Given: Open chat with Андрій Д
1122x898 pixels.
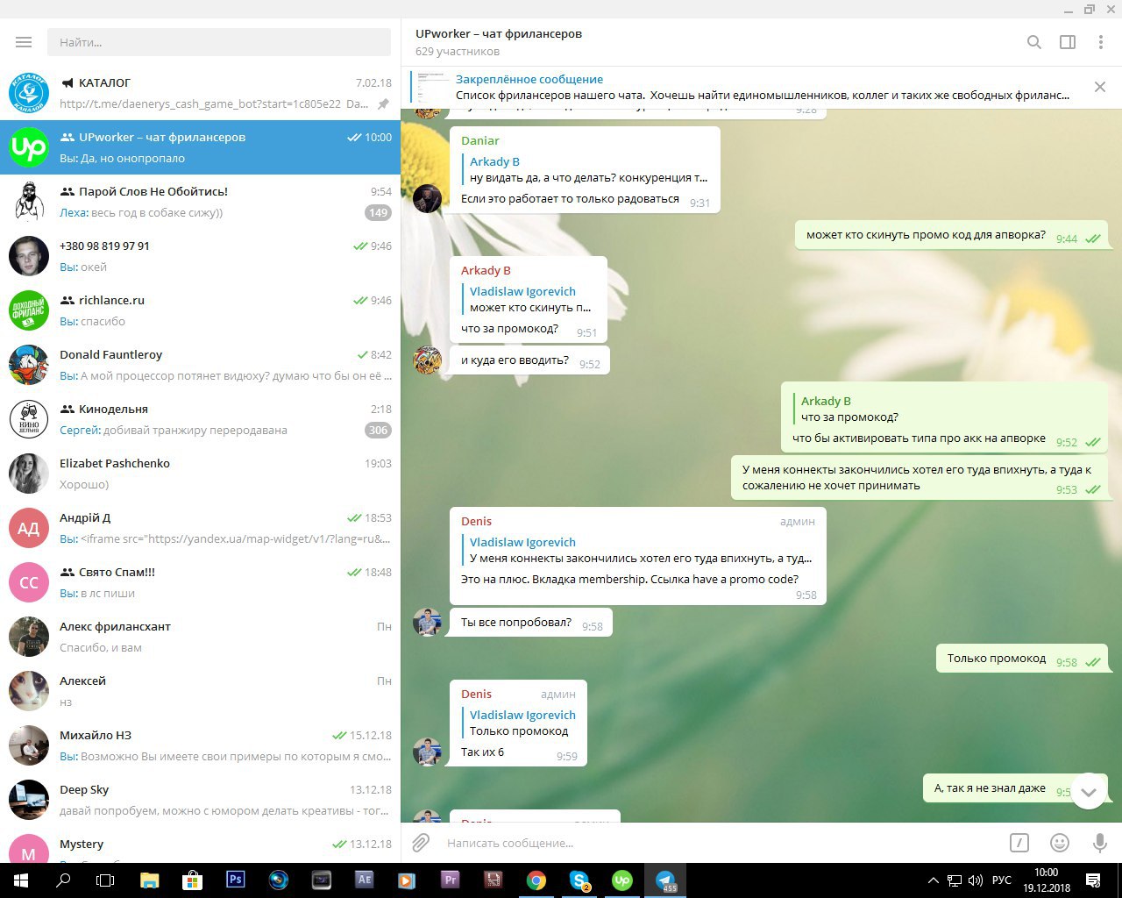Looking at the screenshot, I should click(200, 528).
